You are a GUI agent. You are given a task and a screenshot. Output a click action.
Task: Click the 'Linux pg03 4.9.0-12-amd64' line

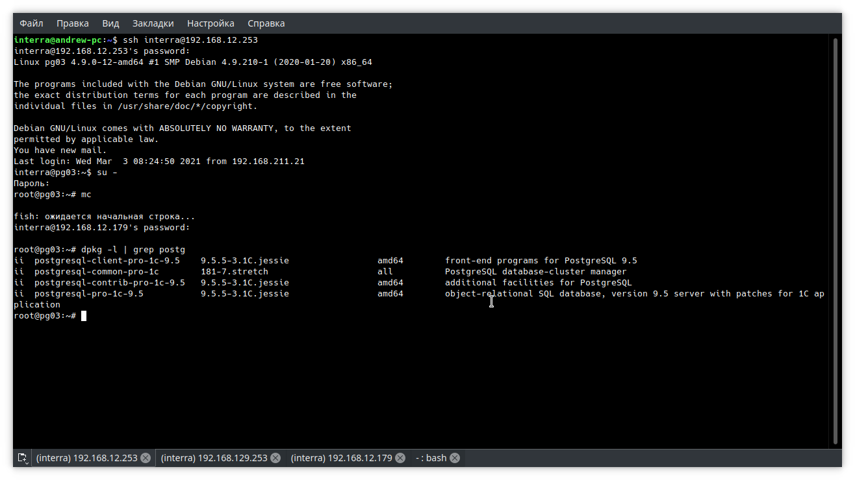[x=193, y=62]
